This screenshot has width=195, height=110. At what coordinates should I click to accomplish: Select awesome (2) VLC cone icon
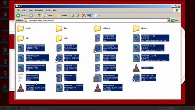[x=97, y=88]
